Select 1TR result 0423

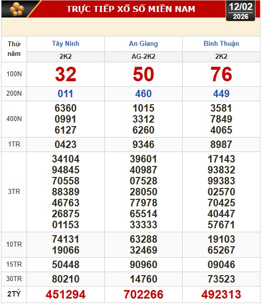65,145
